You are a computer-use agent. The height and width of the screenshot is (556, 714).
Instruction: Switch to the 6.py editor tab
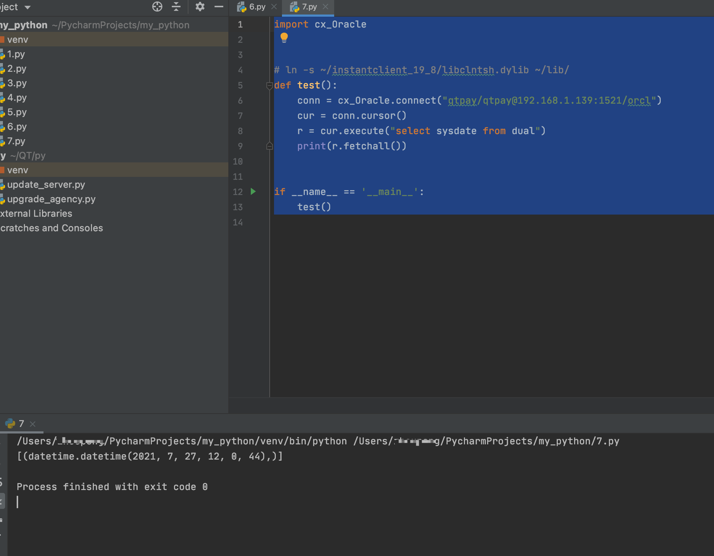[257, 7]
